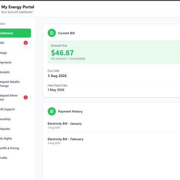Image resolution: width=180 pixels, height=180 pixels.
Task: Open the My Rights page
Action: pos(15,139)
